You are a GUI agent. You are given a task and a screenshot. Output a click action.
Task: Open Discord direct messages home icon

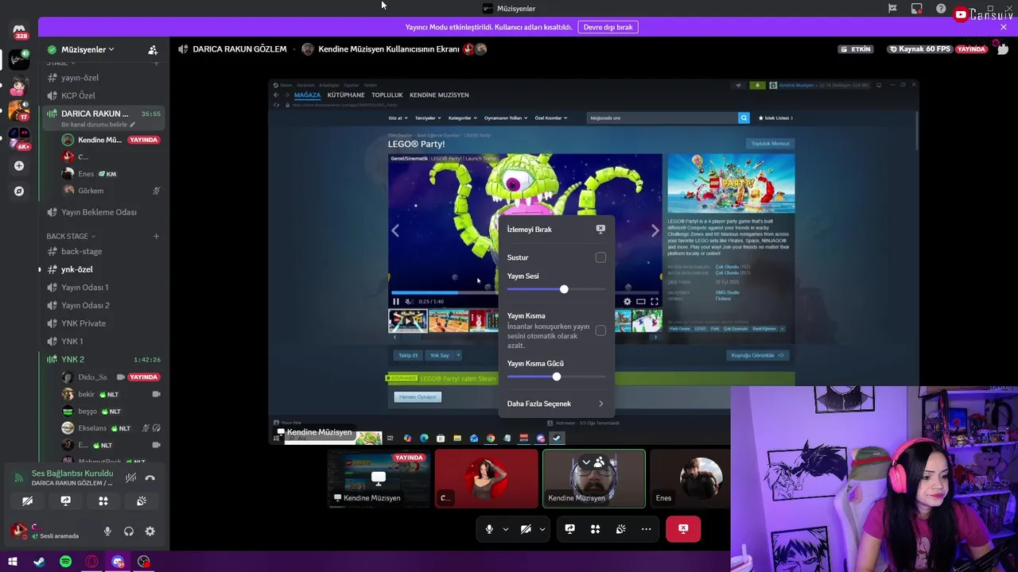[x=19, y=30]
